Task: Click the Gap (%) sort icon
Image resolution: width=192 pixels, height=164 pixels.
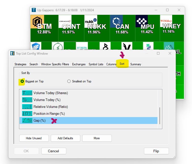Action: [x=27, y=121]
